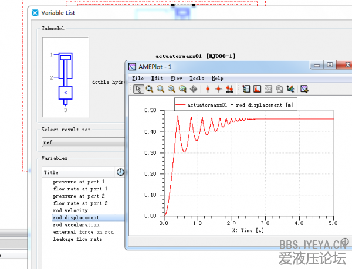Activate the four-arrow pan tool
The width and height of the screenshot is (352, 269).
click(193, 89)
